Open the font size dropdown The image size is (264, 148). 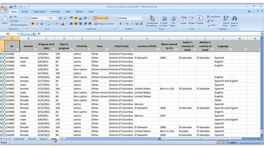tap(56, 18)
